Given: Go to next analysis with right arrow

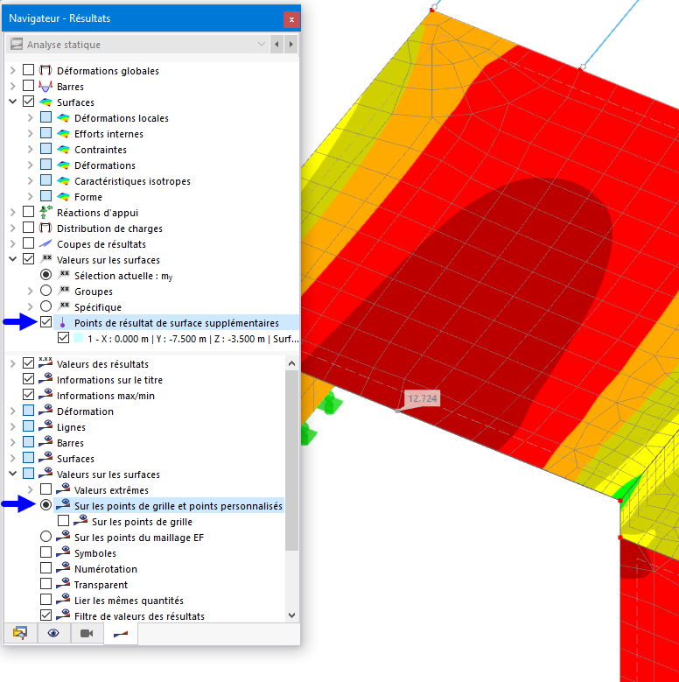Looking at the screenshot, I should [x=291, y=45].
